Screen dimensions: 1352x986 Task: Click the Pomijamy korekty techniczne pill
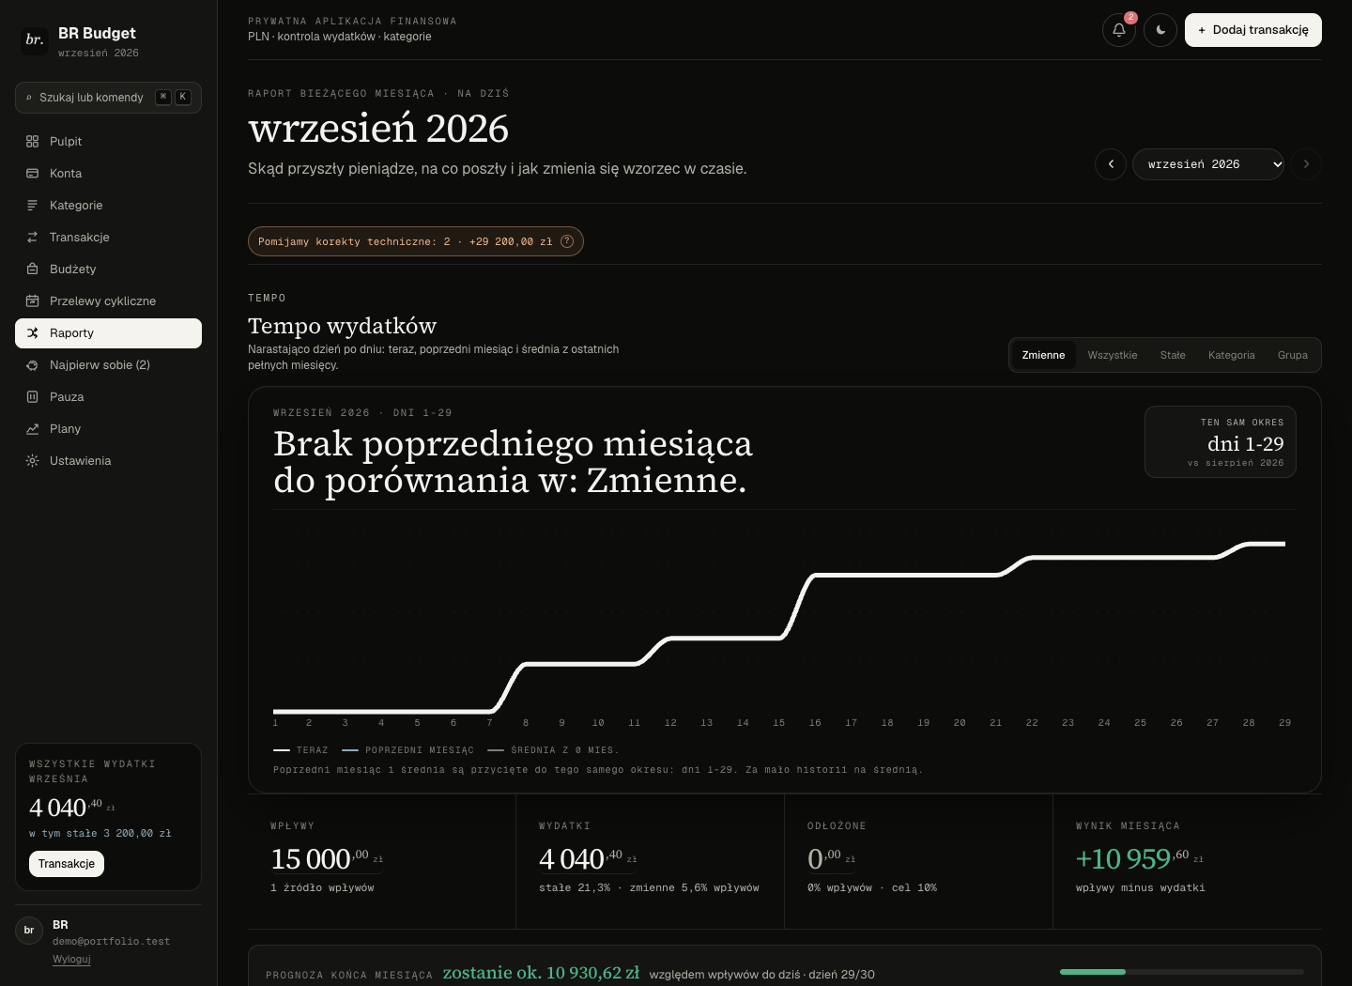416,241
